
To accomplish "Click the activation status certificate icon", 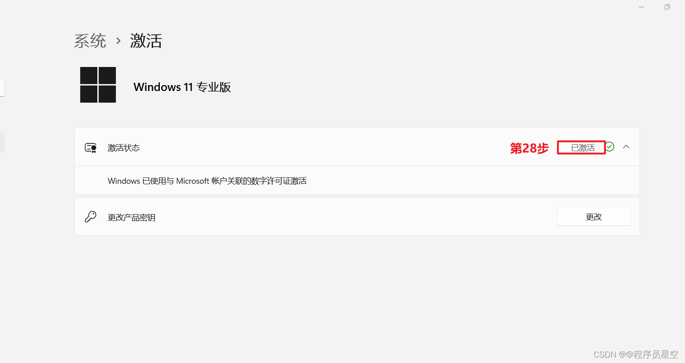I will point(91,148).
